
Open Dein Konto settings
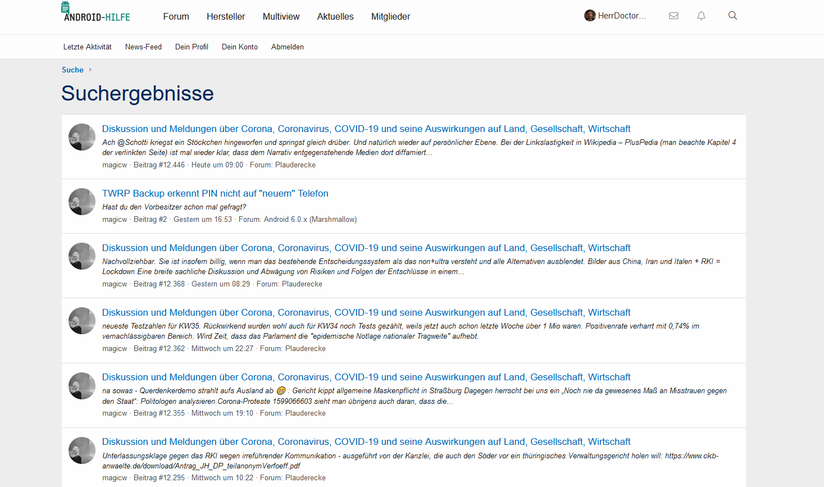pos(240,47)
